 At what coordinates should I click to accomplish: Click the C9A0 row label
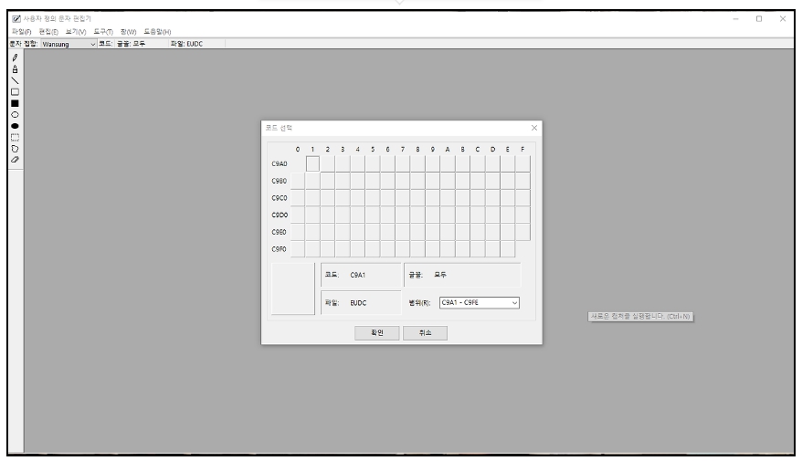pyautogui.click(x=280, y=164)
